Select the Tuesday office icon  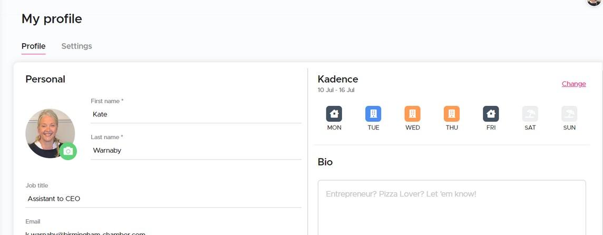373,114
